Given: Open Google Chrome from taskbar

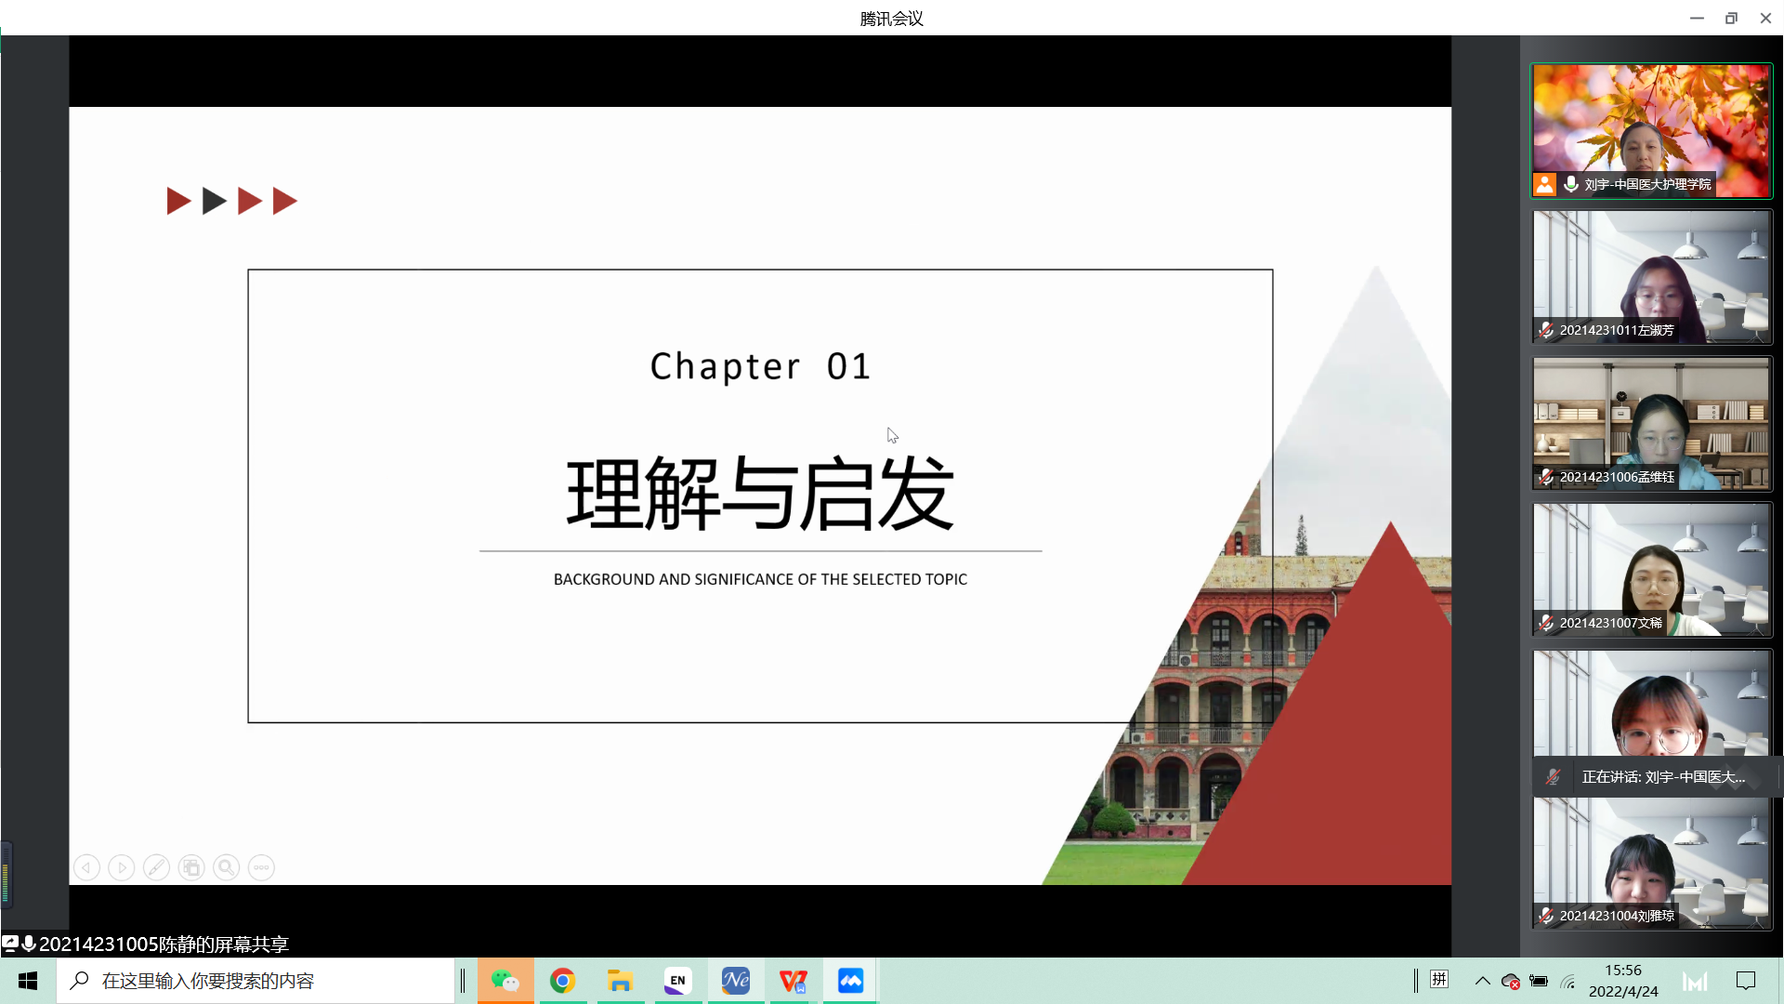Looking at the screenshot, I should (x=562, y=981).
